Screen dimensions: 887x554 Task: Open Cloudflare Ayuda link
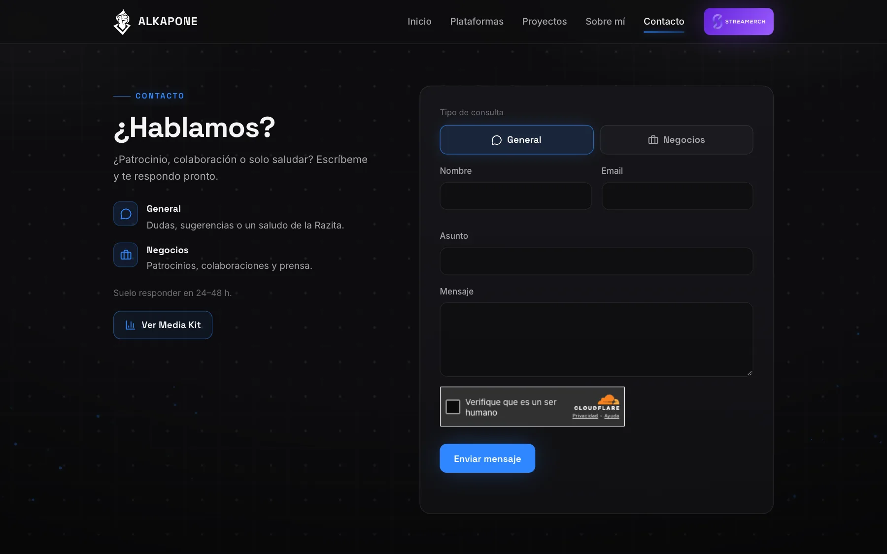[612, 416]
